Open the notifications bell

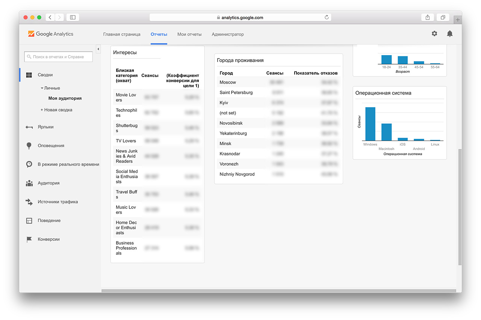[449, 34]
